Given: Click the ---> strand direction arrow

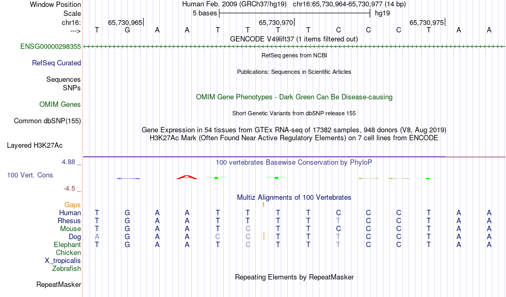Looking at the screenshot, I should tap(76, 31).
